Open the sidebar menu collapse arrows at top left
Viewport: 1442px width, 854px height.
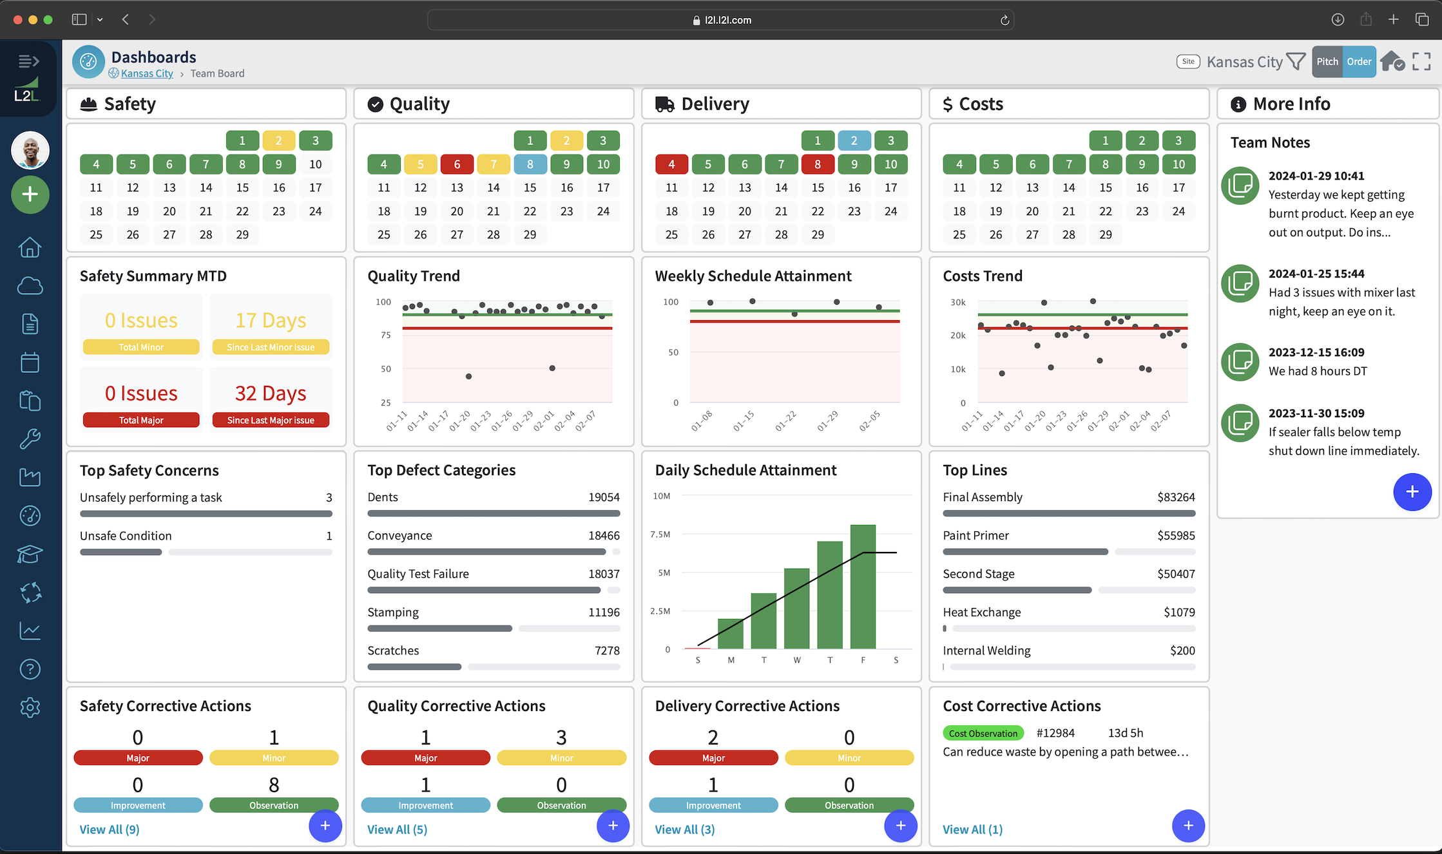click(x=28, y=61)
